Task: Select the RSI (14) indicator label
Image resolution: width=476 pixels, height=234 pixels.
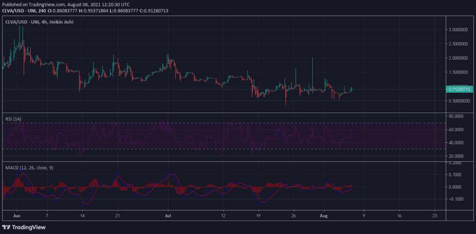Action: click(12, 119)
